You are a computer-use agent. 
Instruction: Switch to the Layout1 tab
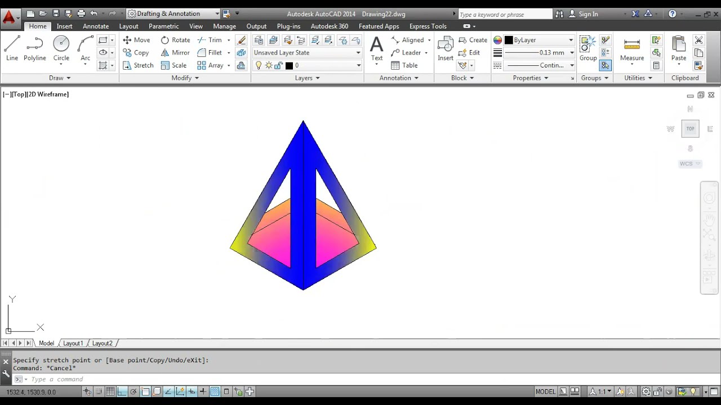(73, 343)
